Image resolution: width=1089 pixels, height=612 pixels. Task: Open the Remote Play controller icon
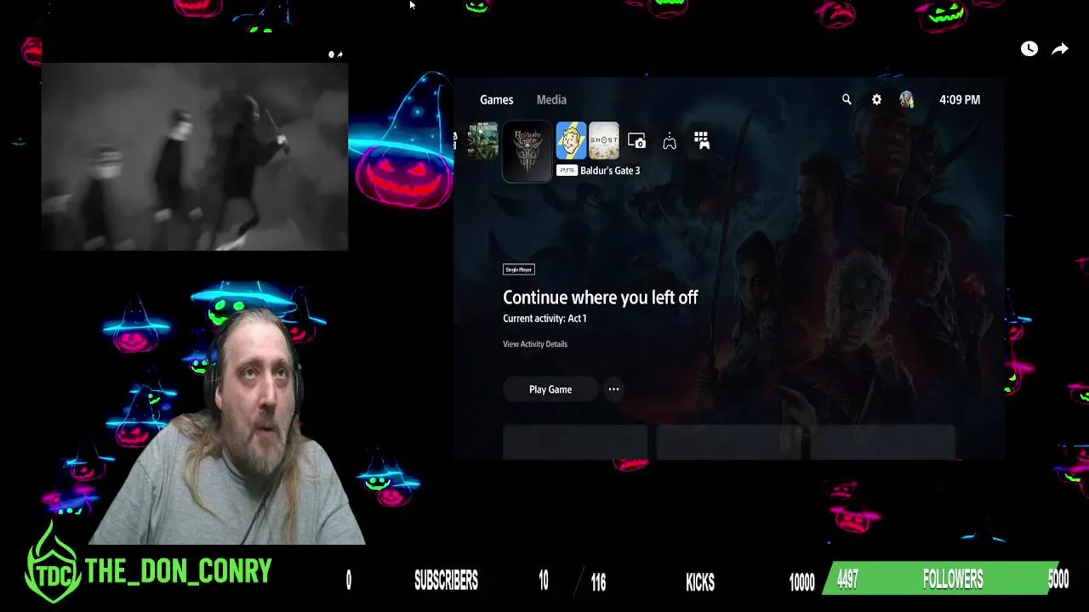(x=670, y=141)
